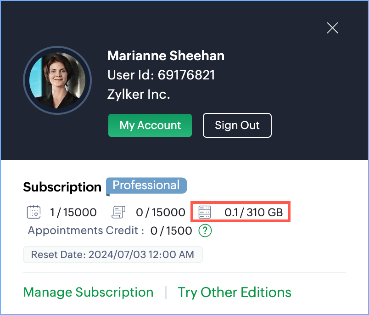This screenshot has width=369, height=315.
Task: Click the Marianne Sheehan name text
Action: point(166,56)
